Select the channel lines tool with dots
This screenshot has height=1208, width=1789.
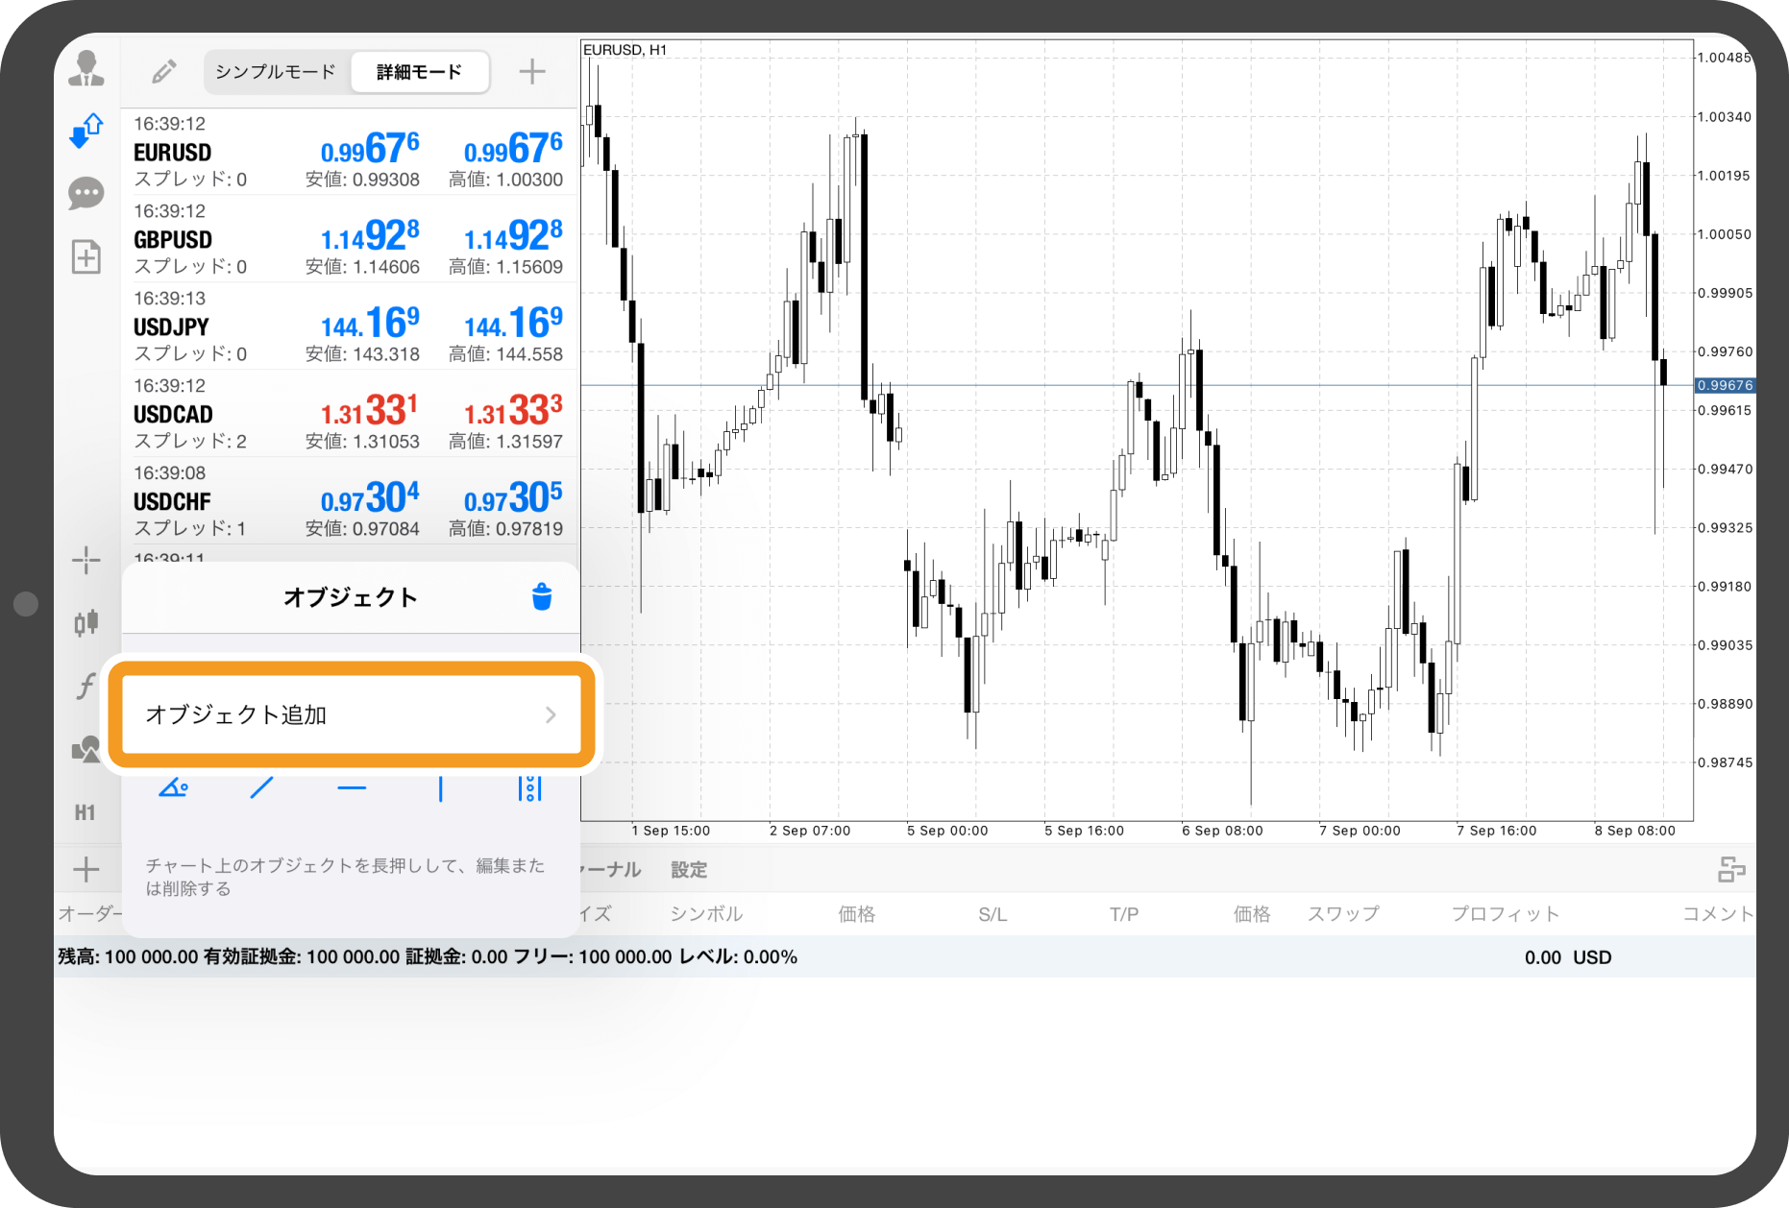(x=529, y=788)
